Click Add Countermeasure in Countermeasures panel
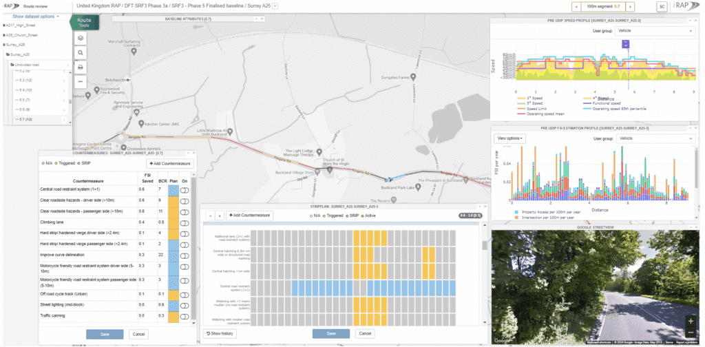 click(x=170, y=164)
